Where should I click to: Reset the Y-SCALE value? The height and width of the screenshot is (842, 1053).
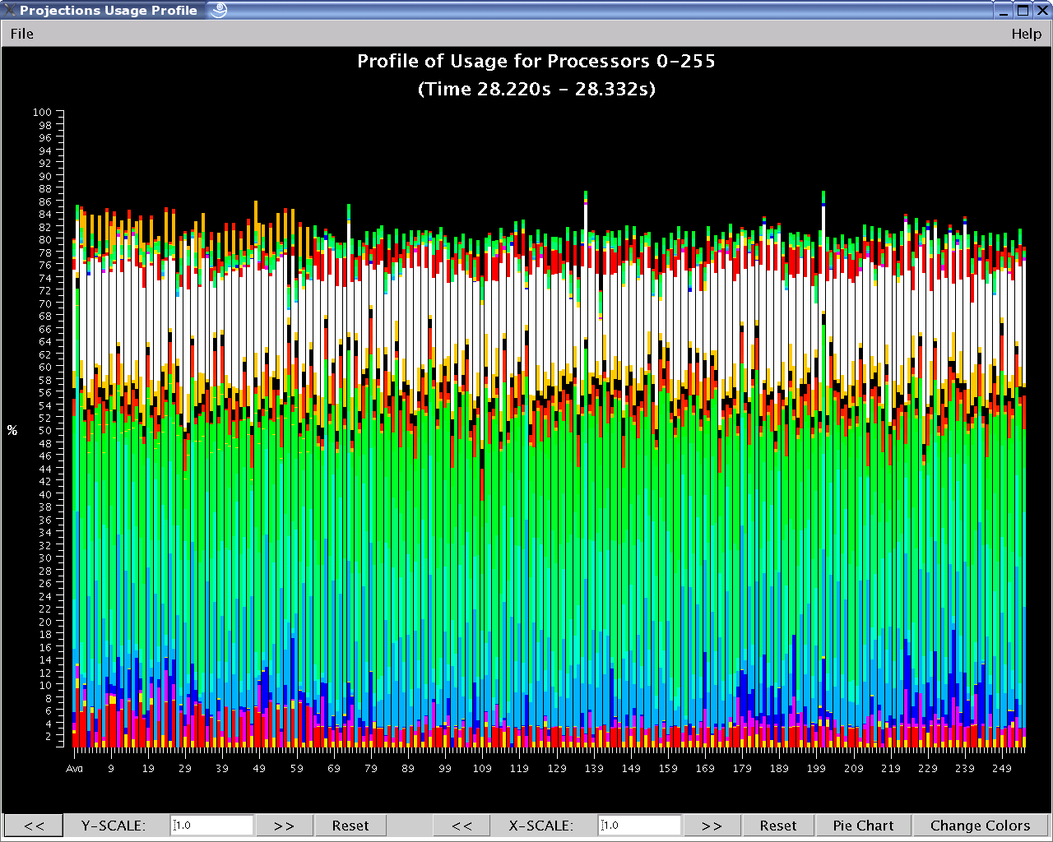(x=350, y=826)
